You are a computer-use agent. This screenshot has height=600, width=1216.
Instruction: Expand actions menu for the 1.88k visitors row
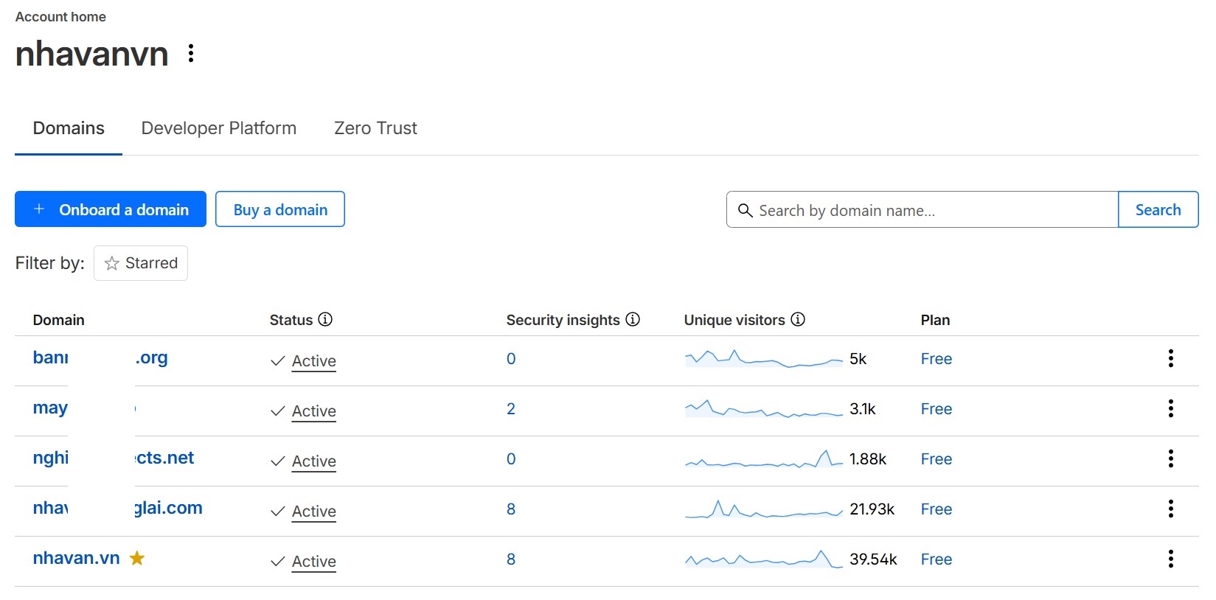pos(1170,458)
